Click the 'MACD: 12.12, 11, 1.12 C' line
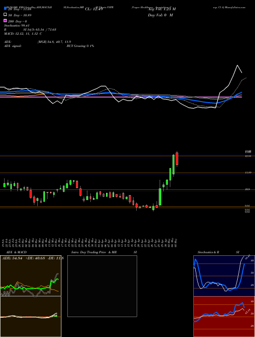The width and height of the screenshot is (255, 337). point(23,34)
